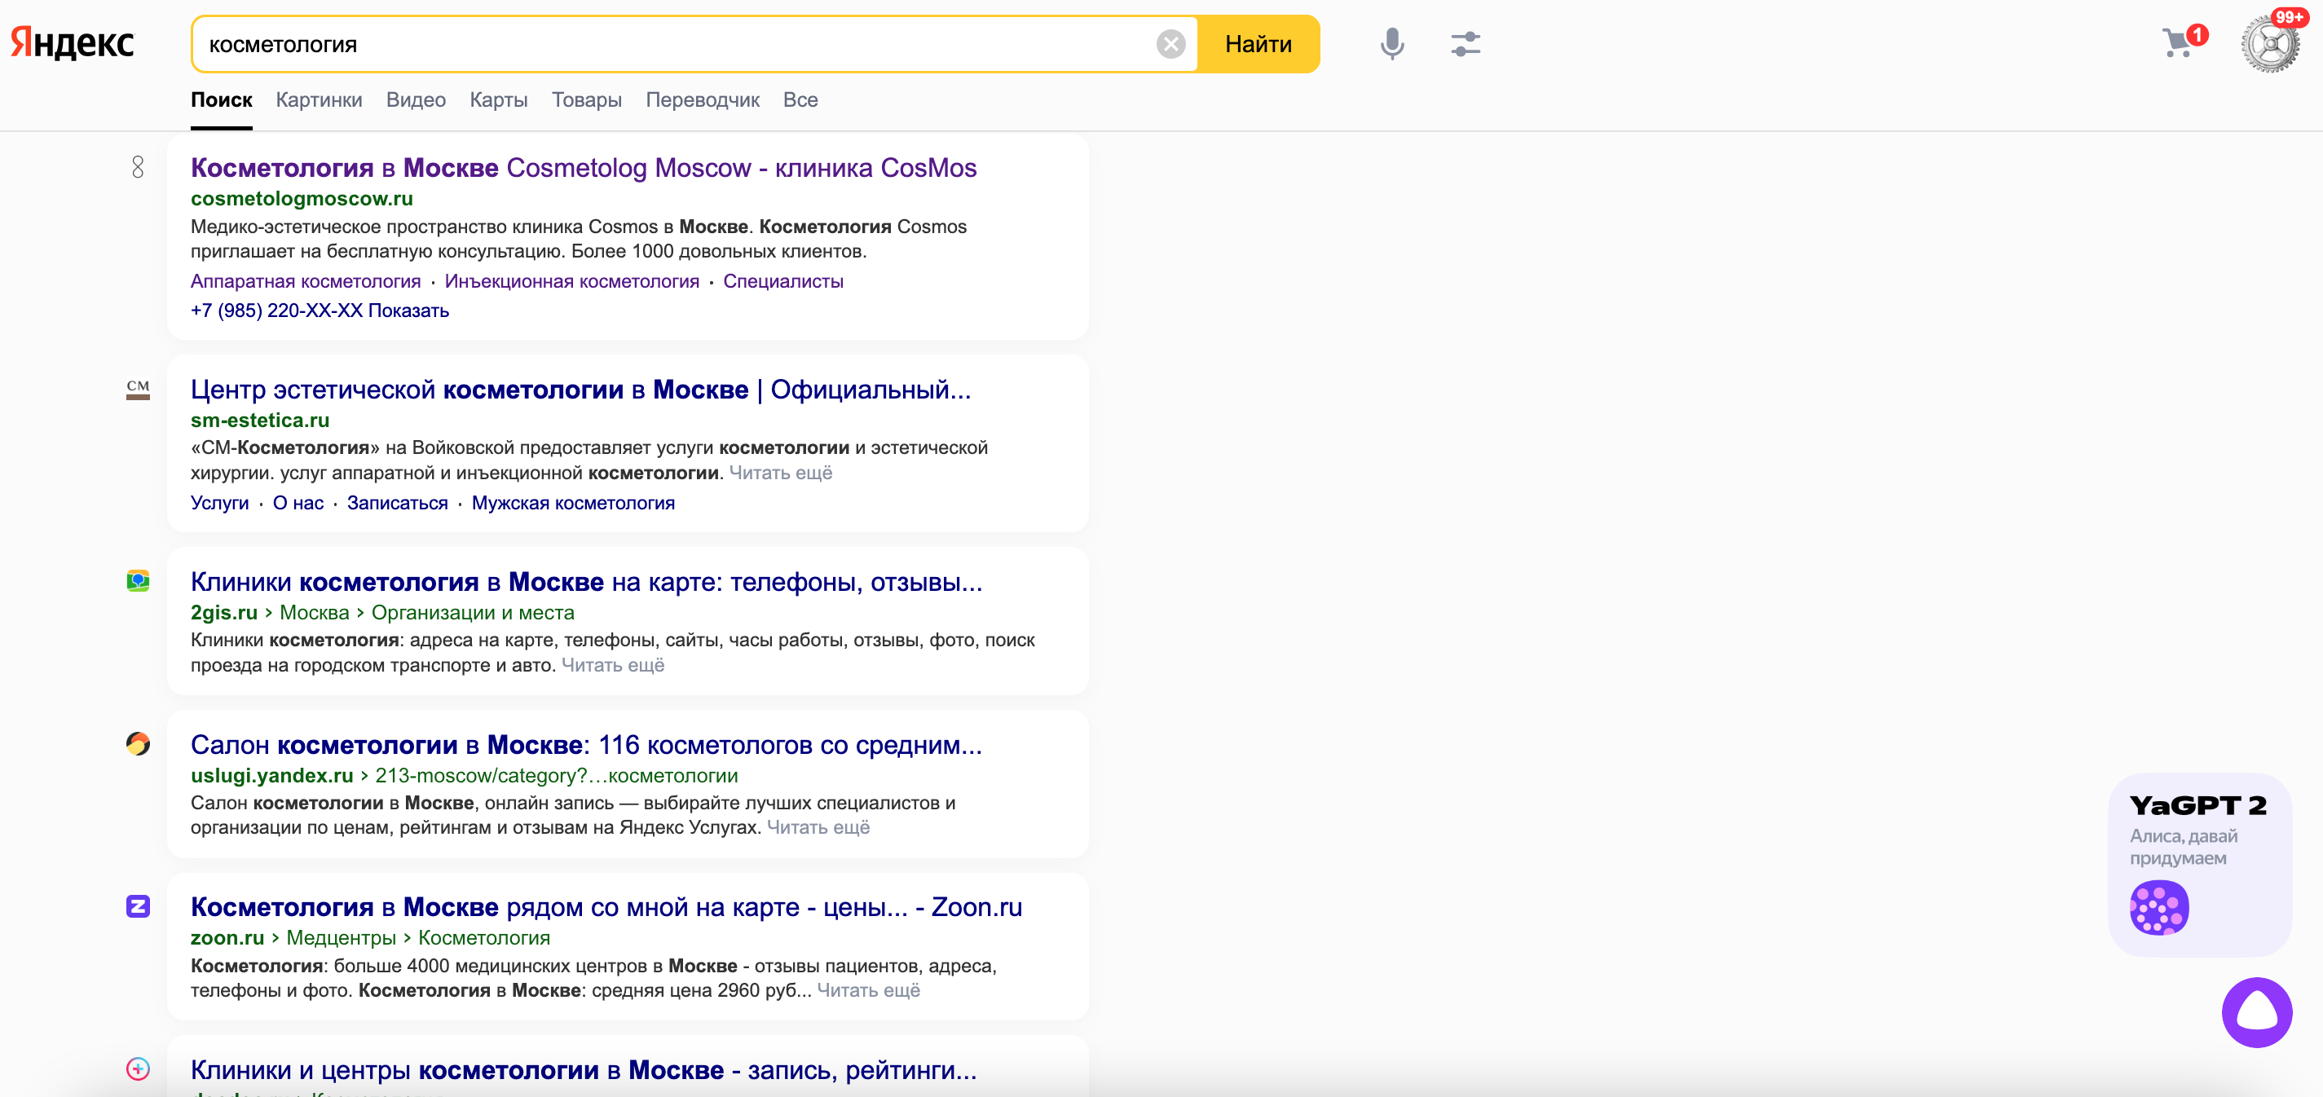
Task: Click the zoon.ru result favicon
Action: tap(138, 906)
